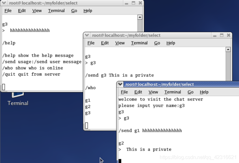Click scroll-up arrow in middle terminal

228,49
